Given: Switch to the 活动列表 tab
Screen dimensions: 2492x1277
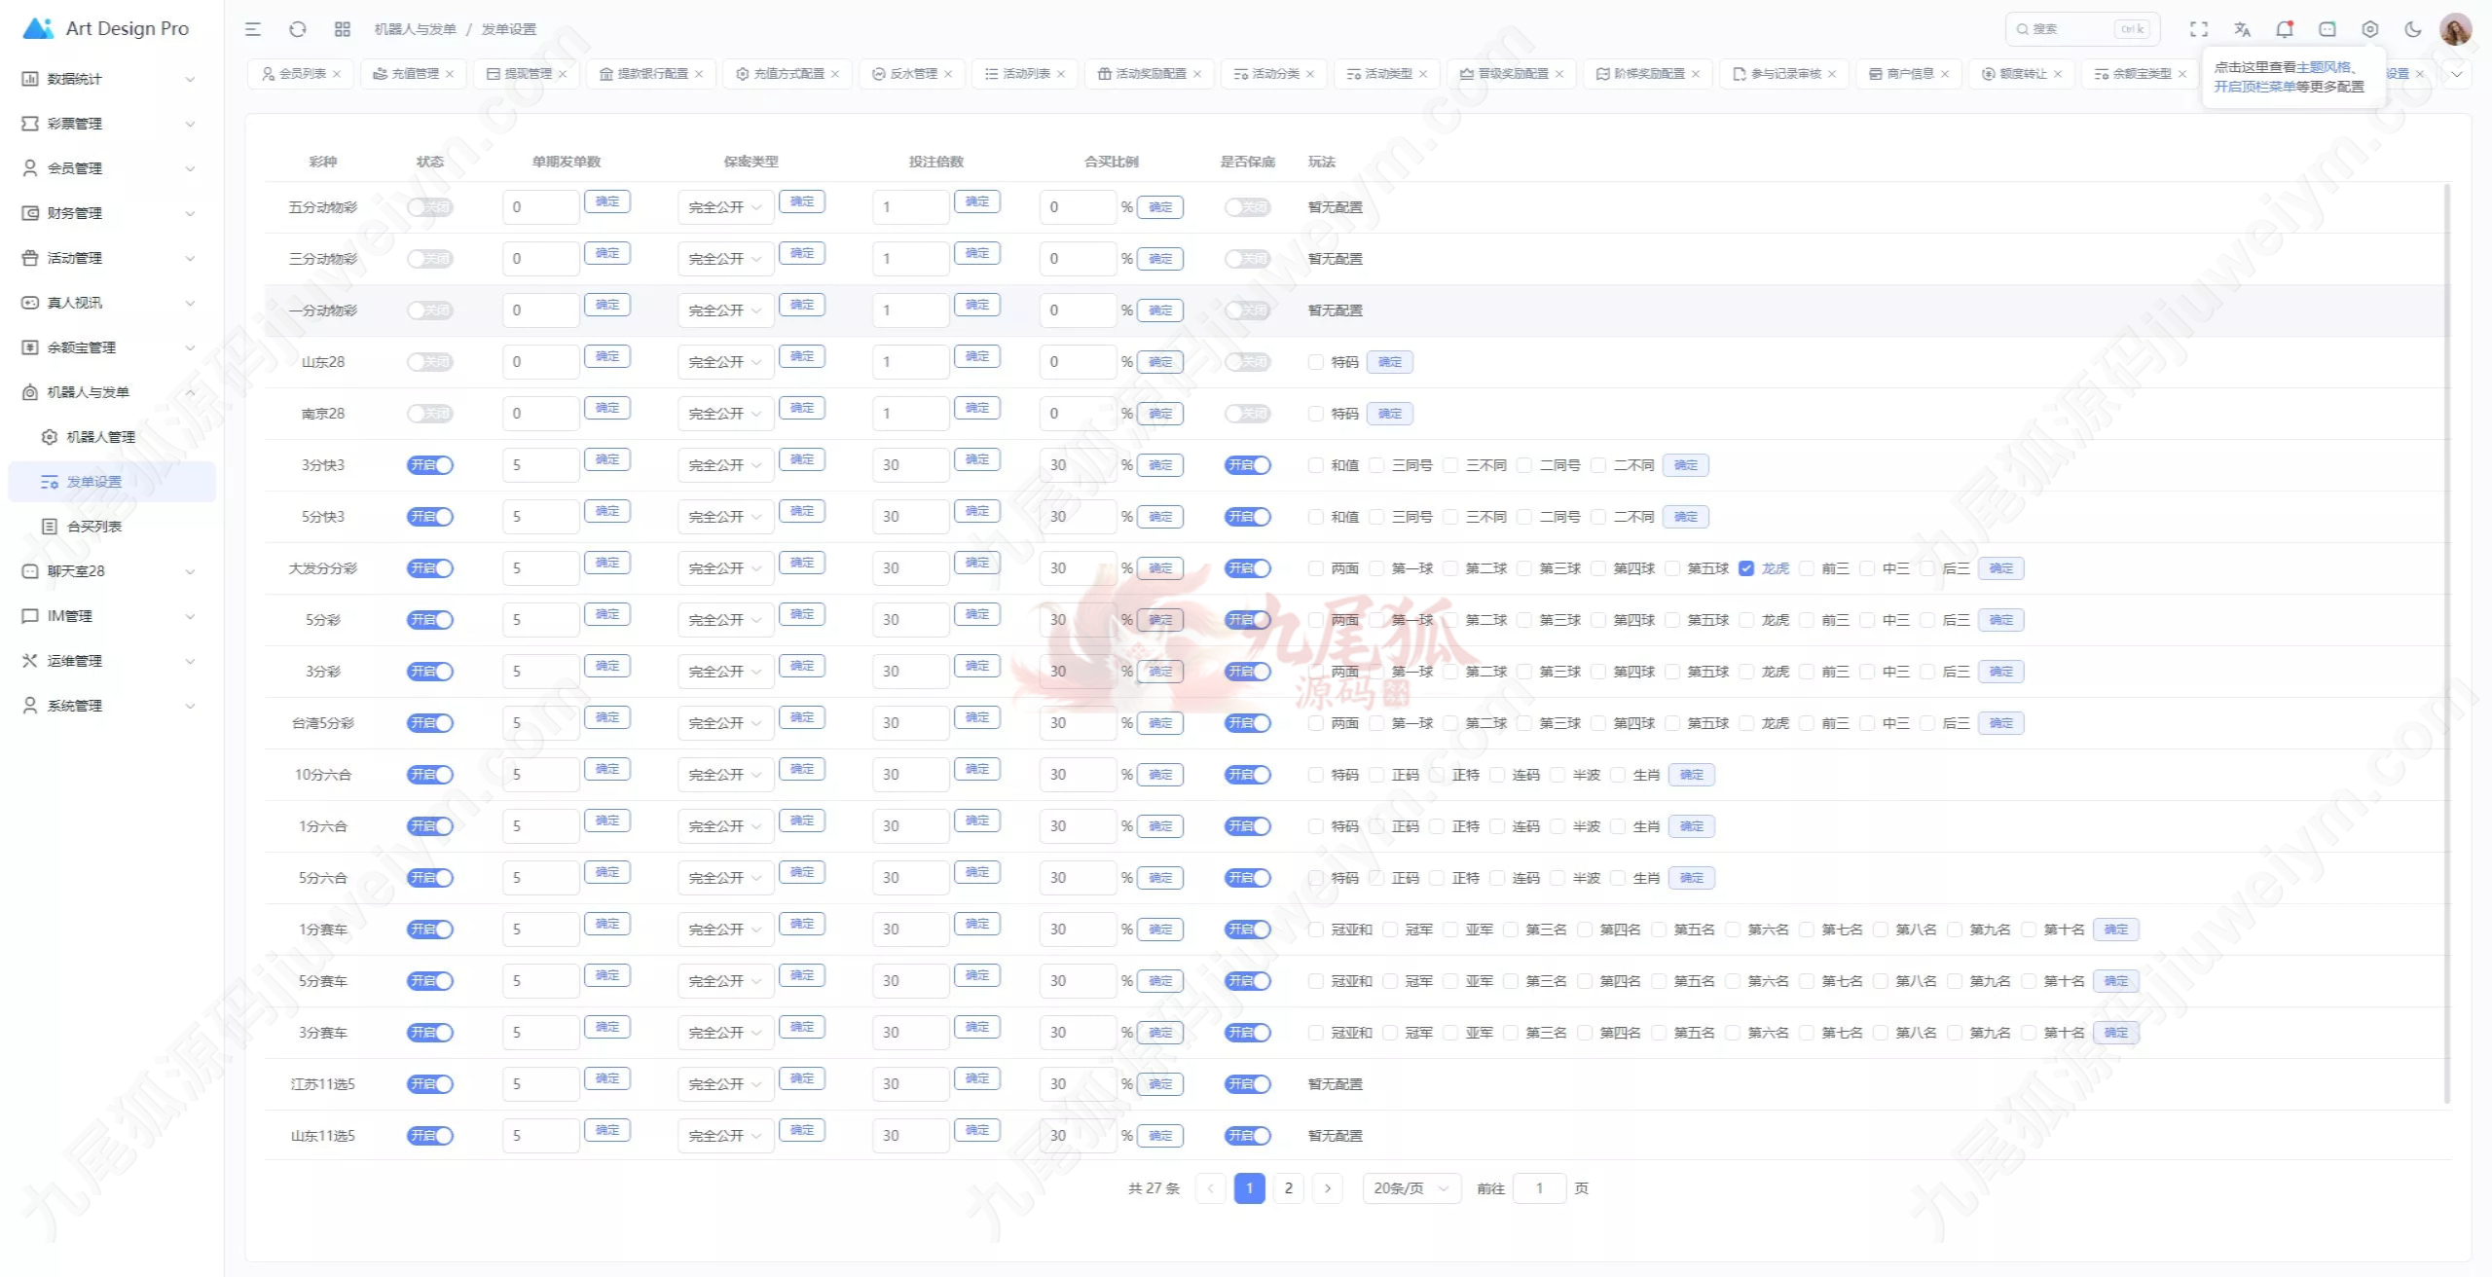Looking at the screenshot, I should 1025,74.
